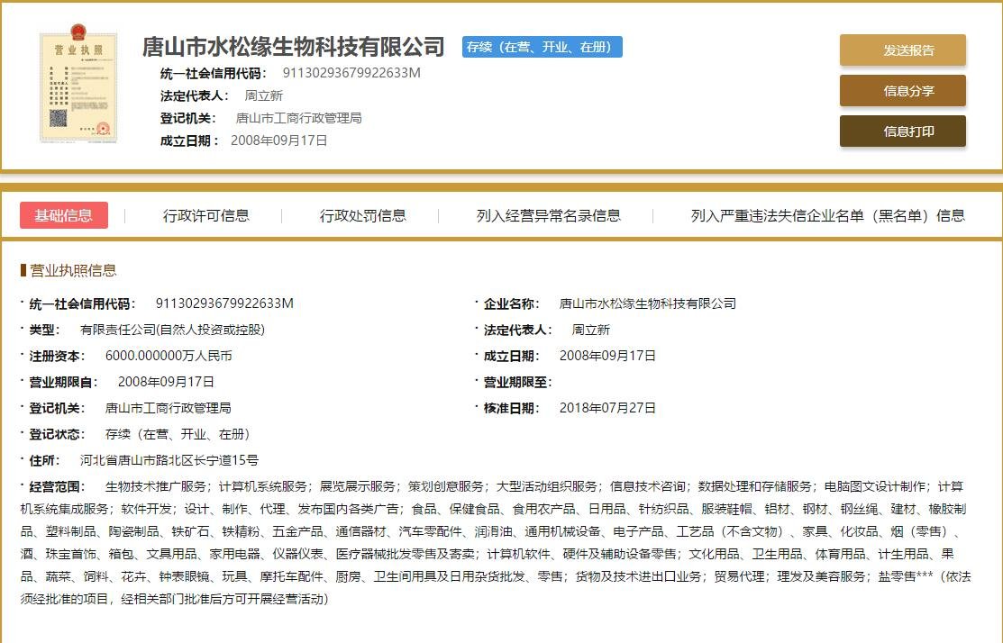Click the 发送报告 button
Viewport: 1003px width, 643px height.
click(902, 51)
